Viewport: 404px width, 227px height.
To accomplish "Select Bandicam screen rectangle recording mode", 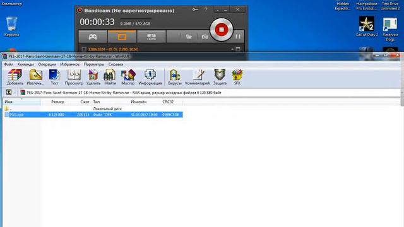I will click(x=122, y=37).
